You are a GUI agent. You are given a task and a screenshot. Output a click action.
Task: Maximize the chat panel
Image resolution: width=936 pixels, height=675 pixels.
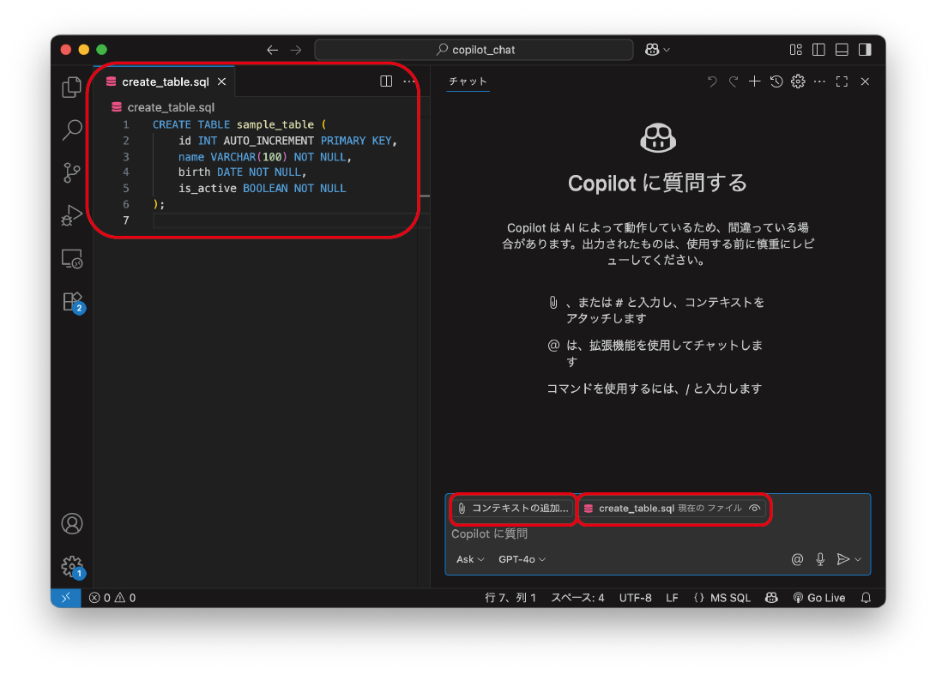pos(842,81)
